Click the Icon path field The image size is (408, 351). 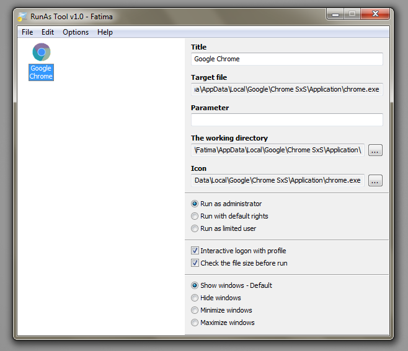tap(278, 180)
